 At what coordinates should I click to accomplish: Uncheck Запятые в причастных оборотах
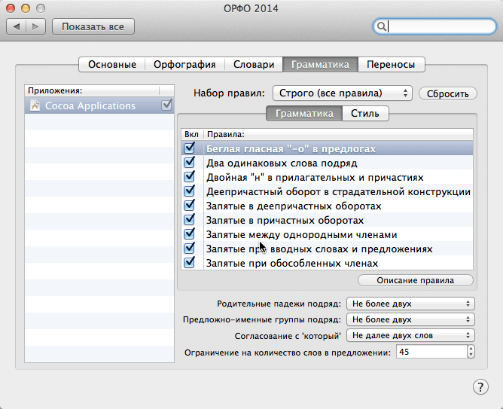[189, 220]
